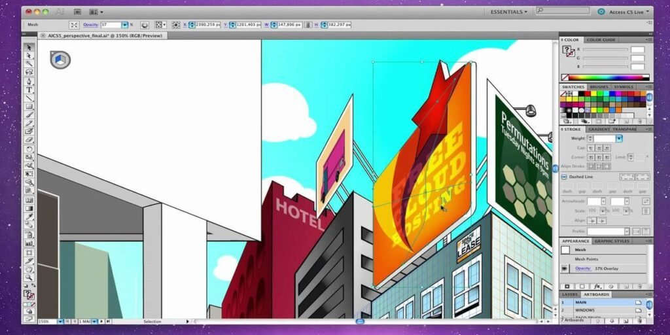Switch to the COLOR GUIDE tab
The image size is (670, 335).
601,40
